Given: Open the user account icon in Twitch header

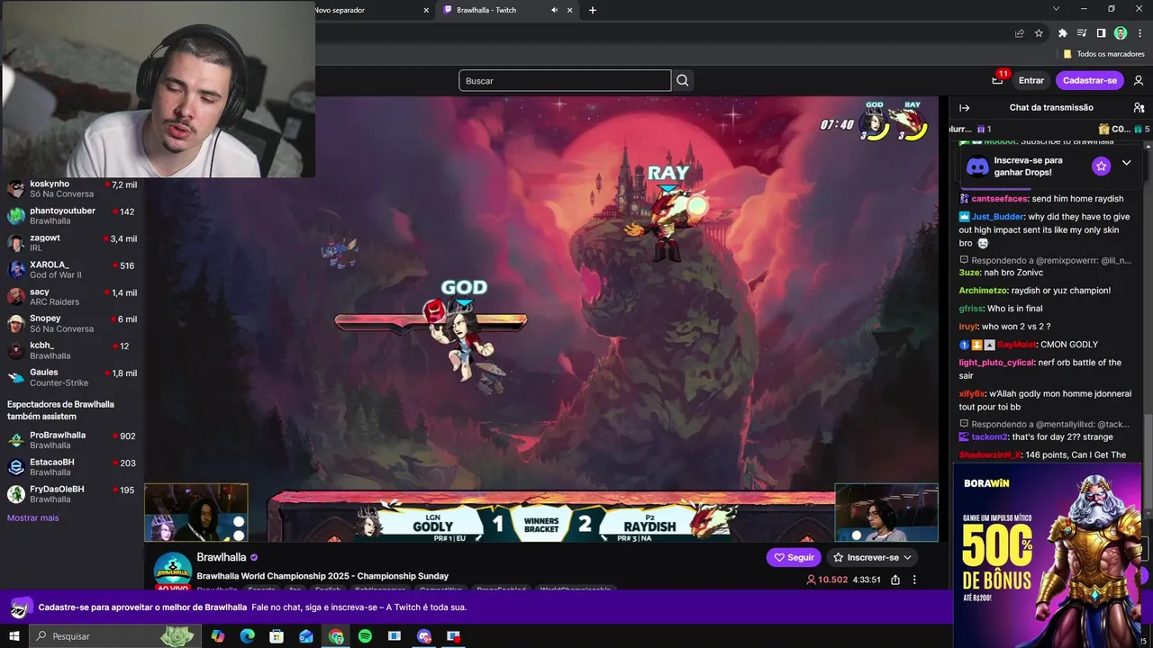Looking at the screenshot, I should (x=1139, y=81).
